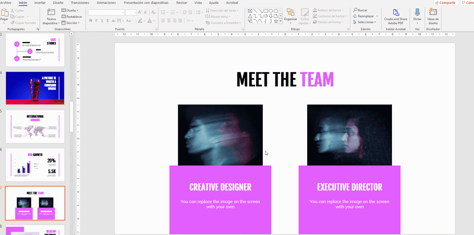Open the Archivo menu
474x235 pixels.
click(6, 3)
